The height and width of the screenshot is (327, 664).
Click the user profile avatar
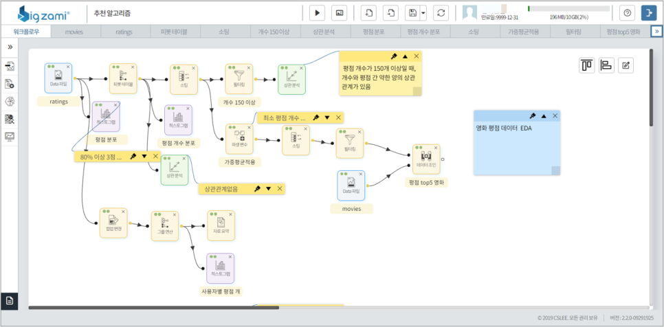pyautogui.click(x=470, y=13)
